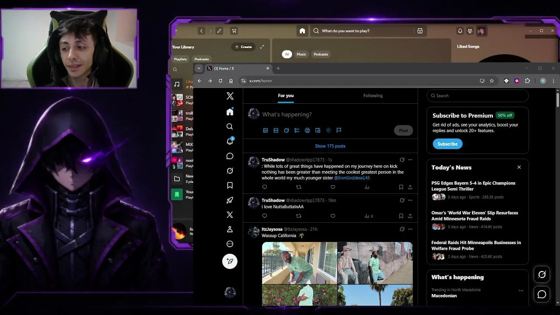This screenshot has height=315, width=560.
Task: Open Bookmarks in X sidebar
Action: tap(230, 185)
